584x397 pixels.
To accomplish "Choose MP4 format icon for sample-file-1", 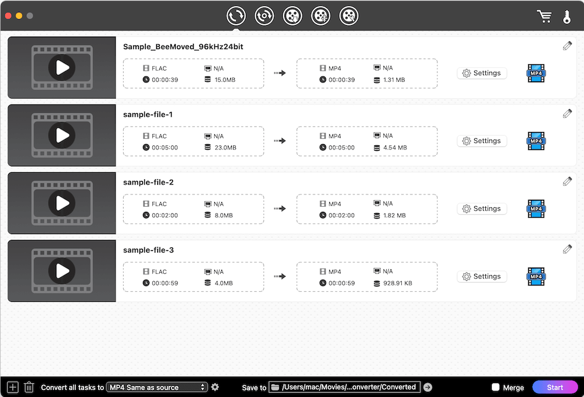I will point(536,141).
